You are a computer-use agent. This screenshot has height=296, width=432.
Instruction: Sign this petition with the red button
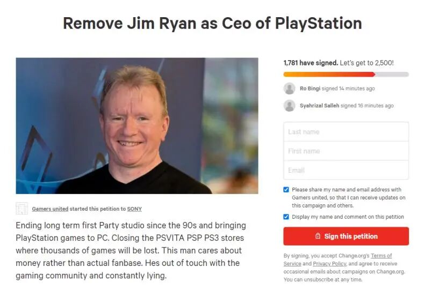click(x=346, y=236)
